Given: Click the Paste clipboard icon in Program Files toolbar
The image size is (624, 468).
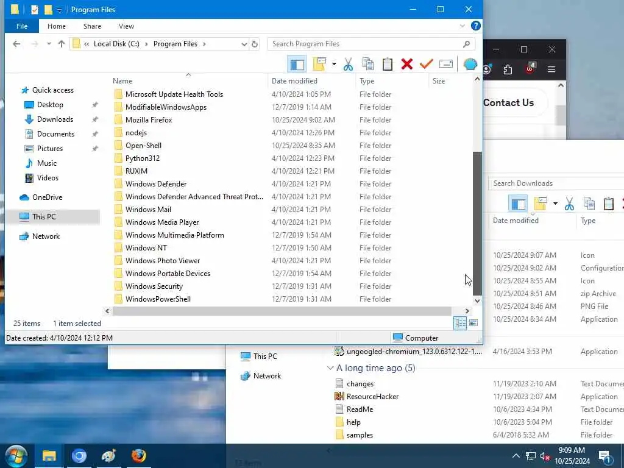Looking at the screenshot, I should coord(387,64).
